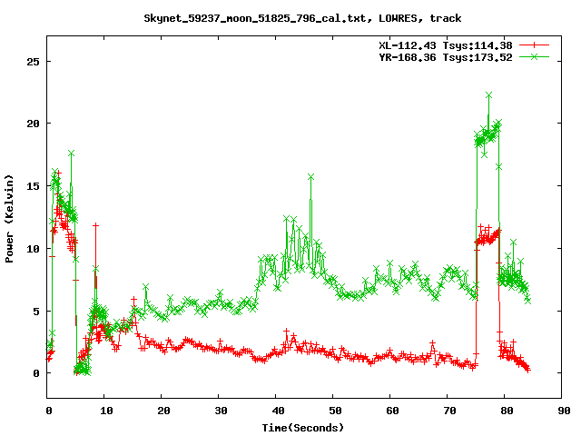Click the x-axis tick label 30
This screenshot has width=581, height=436.
221,411
